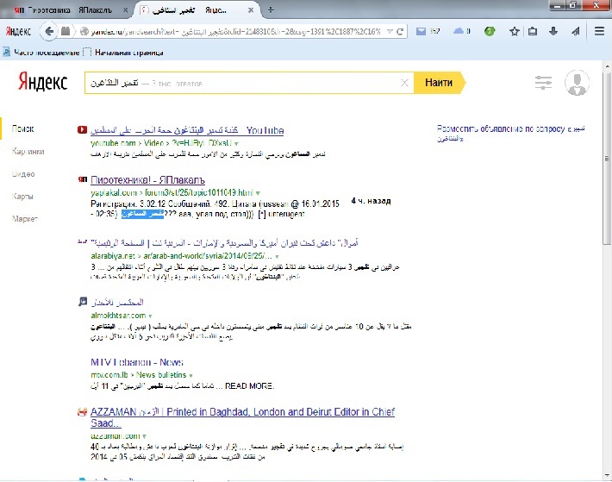Open the Пиротехника! - ЯПлакалъ result link
This screenshot has height=482, width=612.
point(147,180)
